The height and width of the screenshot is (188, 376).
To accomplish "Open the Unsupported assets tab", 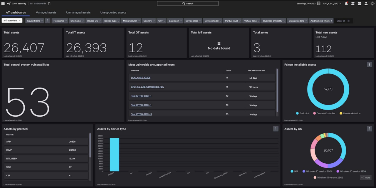I will point(113,12).
